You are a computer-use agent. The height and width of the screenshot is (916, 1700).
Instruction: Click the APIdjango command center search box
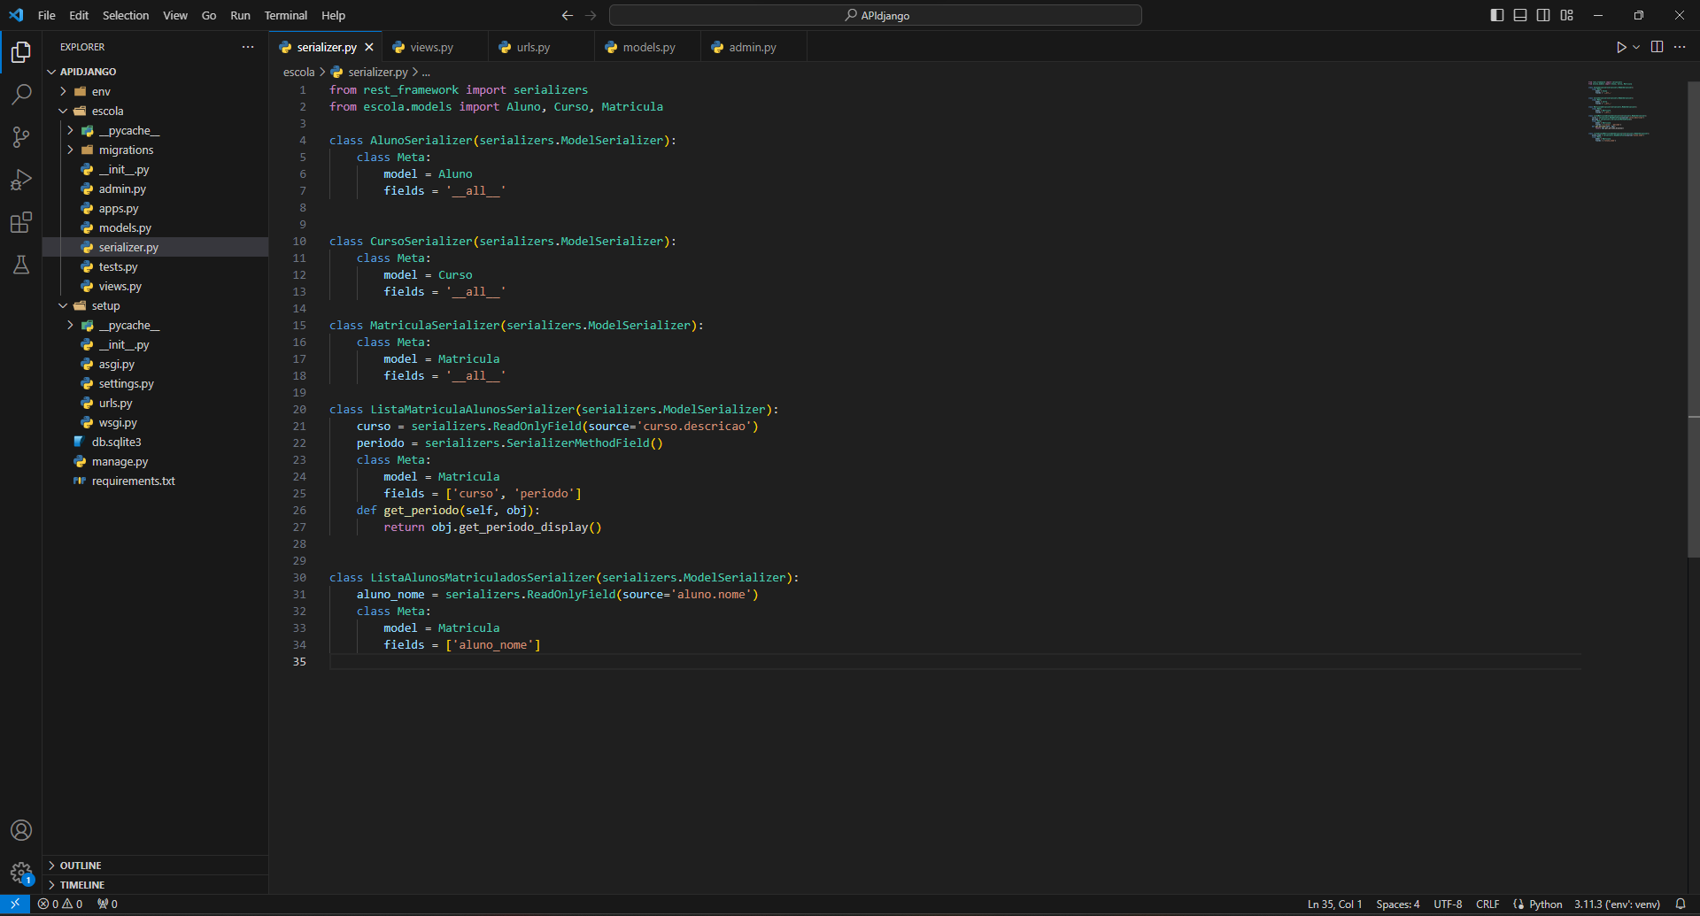click(876, 15)
